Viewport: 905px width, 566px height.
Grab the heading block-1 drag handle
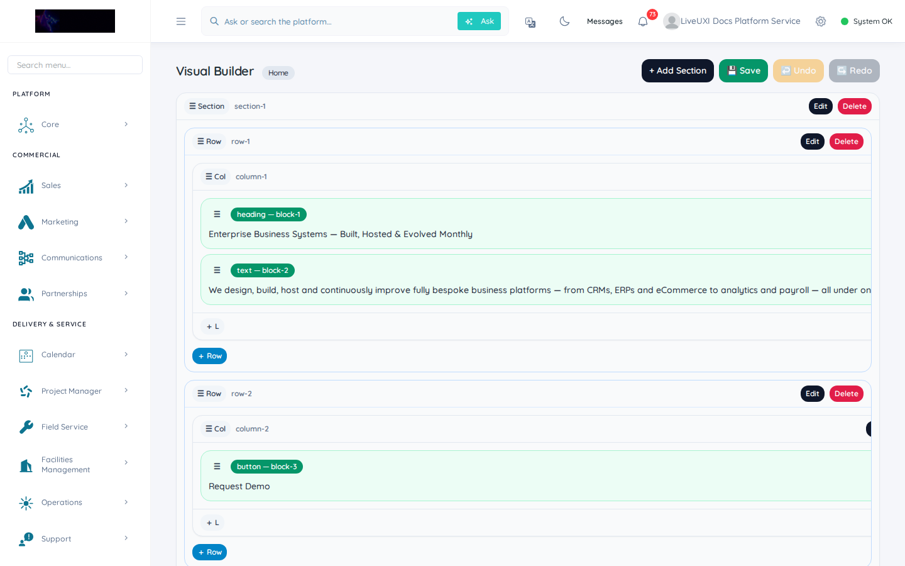pyautogui.click(x=217, y=214)
